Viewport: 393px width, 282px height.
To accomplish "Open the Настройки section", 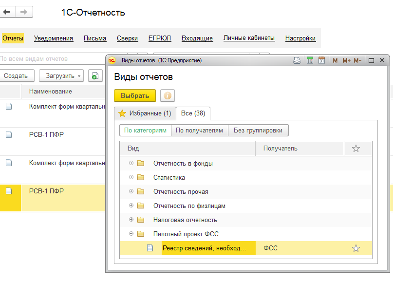I will (300, 38).
